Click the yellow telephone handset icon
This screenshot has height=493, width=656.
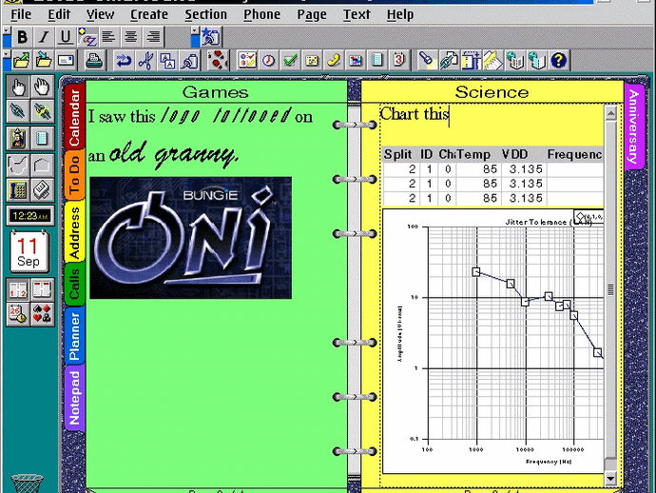tap(334, 60)
